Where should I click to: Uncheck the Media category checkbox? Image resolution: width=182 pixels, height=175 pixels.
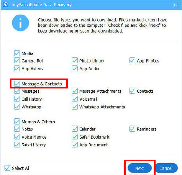click(17, 53)
